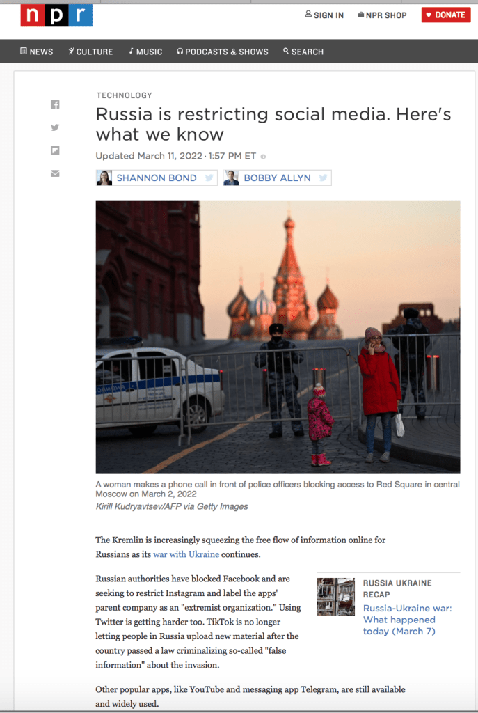This screenshot has width=478, height=713.
Task: Follow the "war with Ukraine" link
Action: click(186, 554)
